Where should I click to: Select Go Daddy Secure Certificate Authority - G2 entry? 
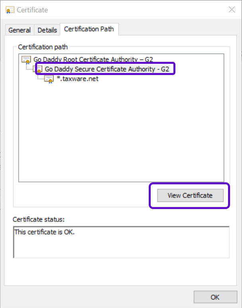(107, 69)
